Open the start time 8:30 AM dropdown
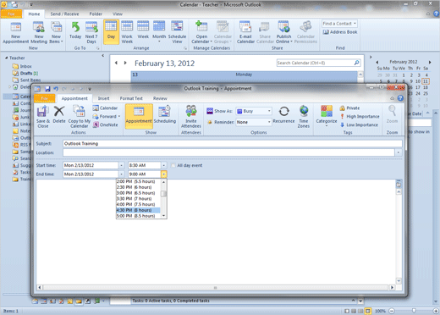Screen dimensions: 440x315 pyautogui.click(x=164, y=165)
